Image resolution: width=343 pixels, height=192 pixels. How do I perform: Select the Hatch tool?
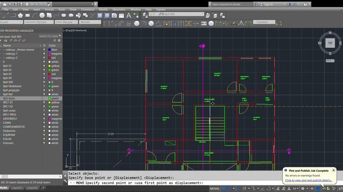click(x=100, y=15)
